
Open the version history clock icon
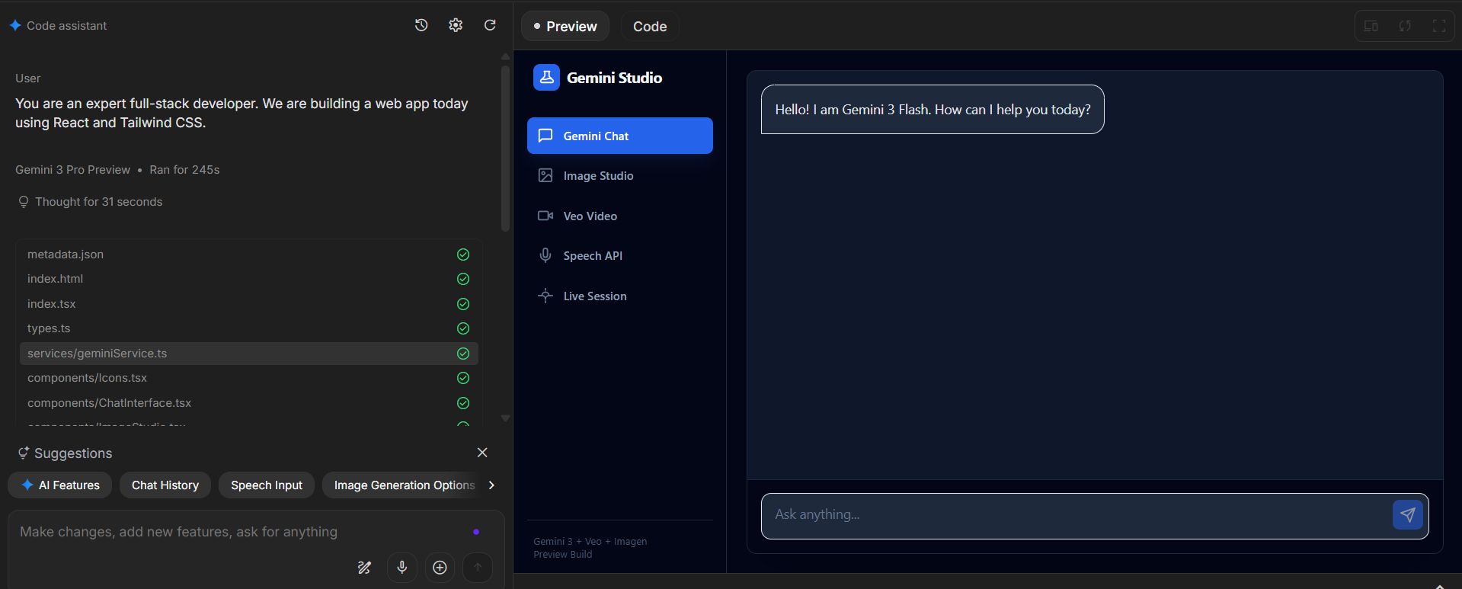[x=421, y=25]
